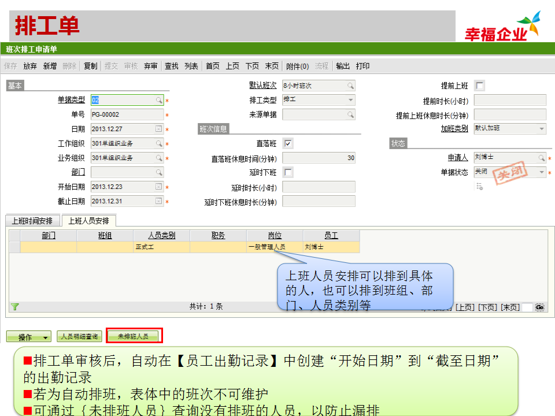Click the lookup icon in 工作组织 field
Viewport: 555px width, 416px height.
coord(159,144)
